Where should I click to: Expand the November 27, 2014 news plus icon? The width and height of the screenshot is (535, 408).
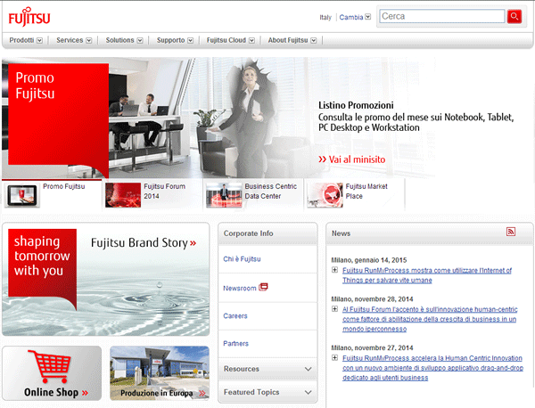coord(335,357)
